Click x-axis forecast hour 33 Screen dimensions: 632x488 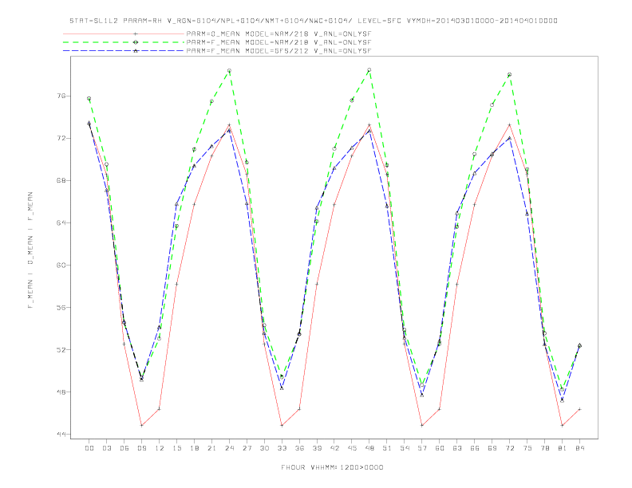(x=282, y=448)
